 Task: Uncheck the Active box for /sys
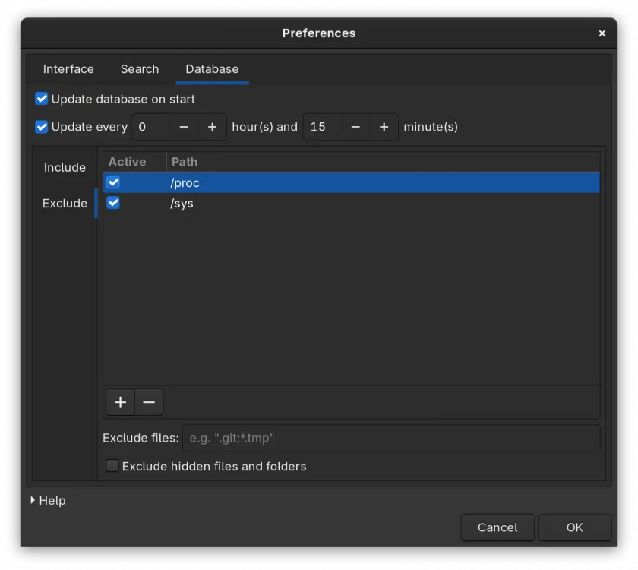coord(113,203)
